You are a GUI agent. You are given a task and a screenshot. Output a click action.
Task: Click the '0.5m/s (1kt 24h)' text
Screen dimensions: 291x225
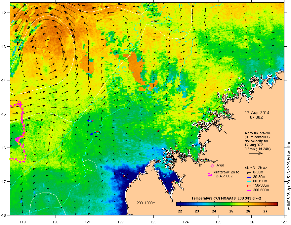(x=257, y=149)
